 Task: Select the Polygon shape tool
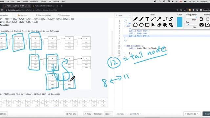136,25
